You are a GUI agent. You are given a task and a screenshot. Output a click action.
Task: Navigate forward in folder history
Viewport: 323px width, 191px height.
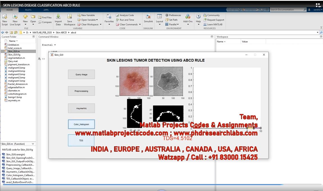7,33
